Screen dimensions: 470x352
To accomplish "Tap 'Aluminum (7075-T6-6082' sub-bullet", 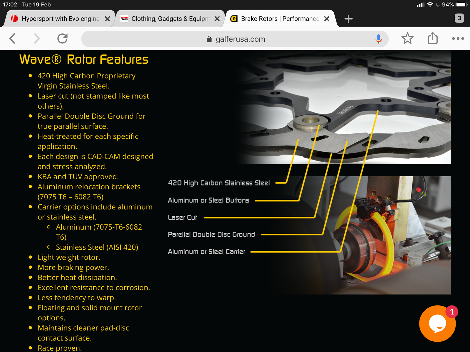I will click(99, 232).
